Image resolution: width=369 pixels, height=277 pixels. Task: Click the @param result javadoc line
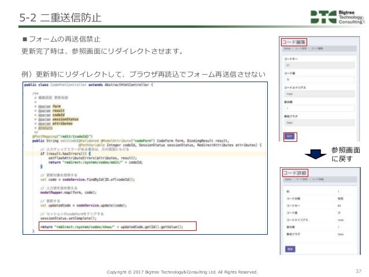tap(51, 110)
